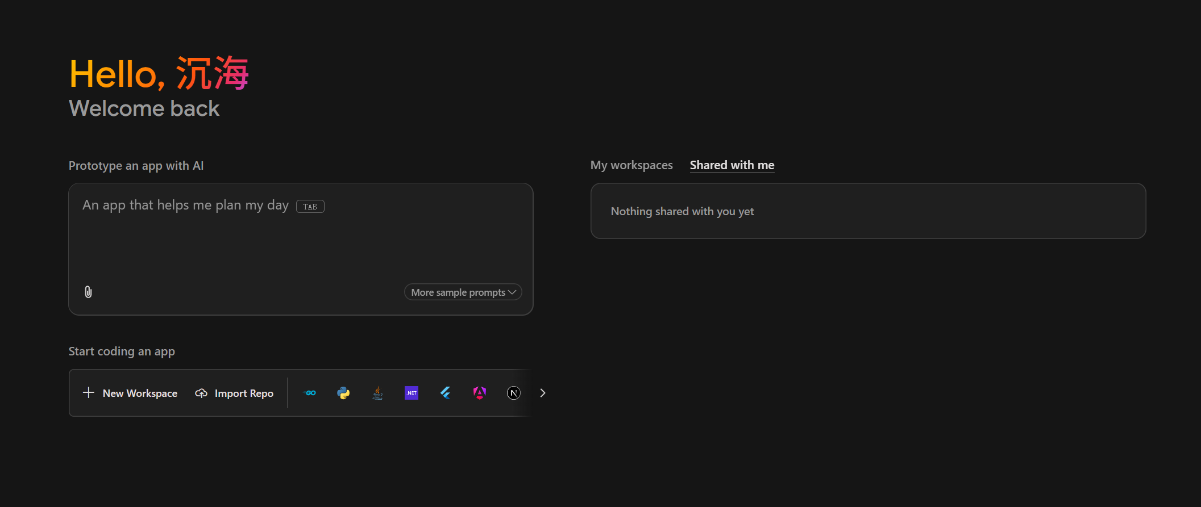Open the Next.js template icon
Screen dimensions: 1201x507
[x=513, y=393]
